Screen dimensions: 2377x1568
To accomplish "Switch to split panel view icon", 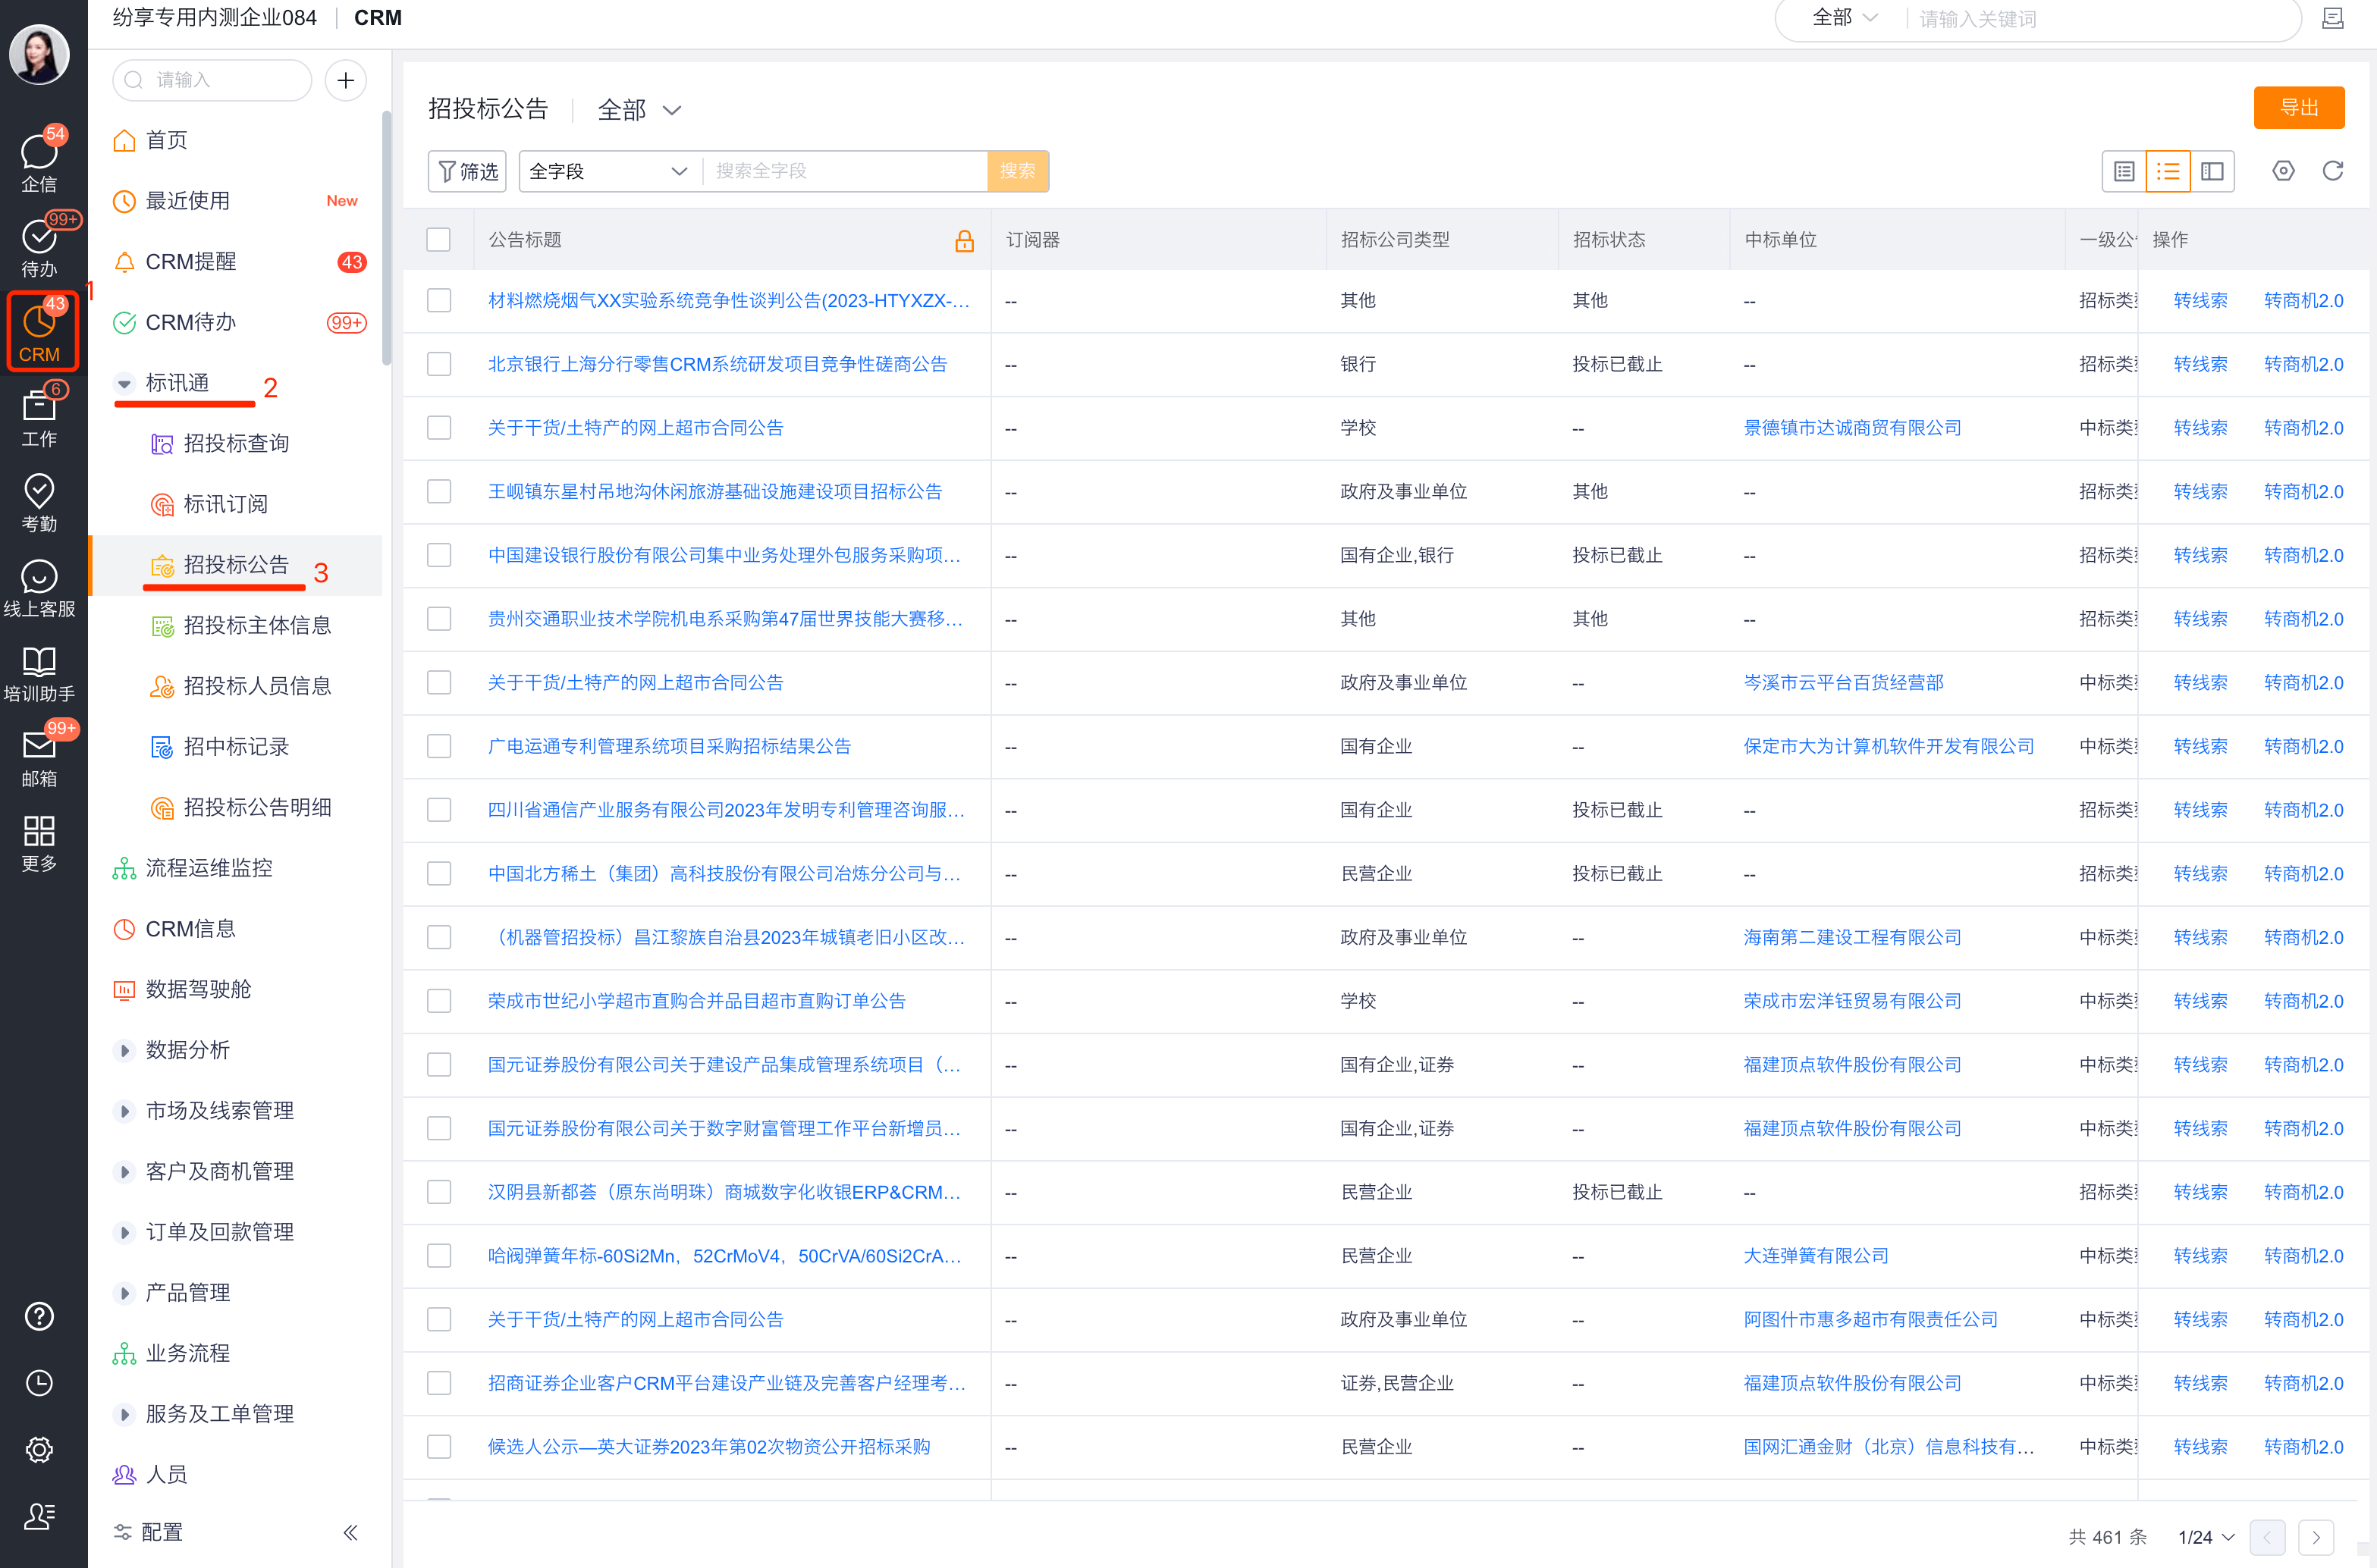I will [x=2212, y=171].
